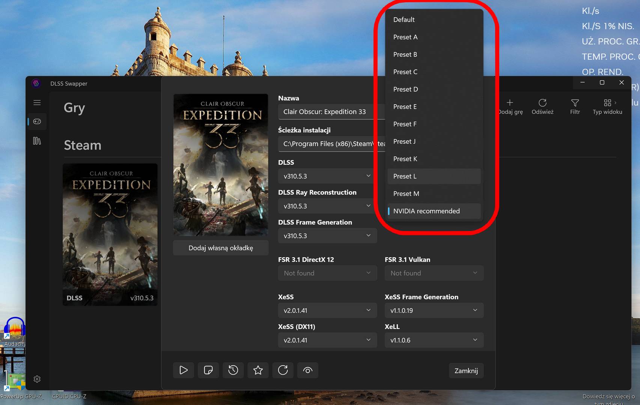Open the XeSS Frame Generation version dropdown
The height and width of the screenshot is (405, 640).
pyautogui.click(x=434, y=310)
